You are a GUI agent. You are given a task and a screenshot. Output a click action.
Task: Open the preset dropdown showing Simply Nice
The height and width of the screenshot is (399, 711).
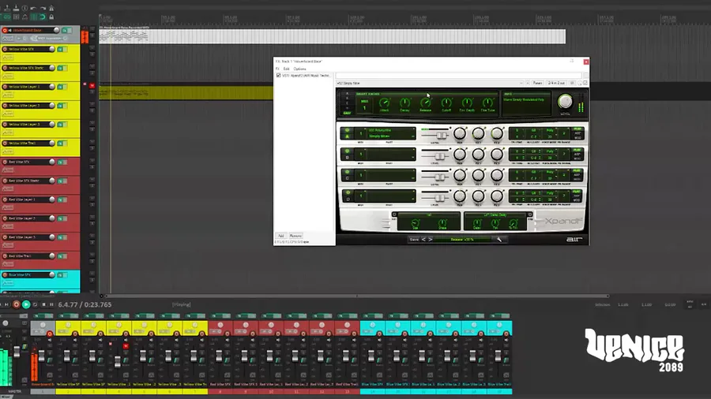point(430,84)
